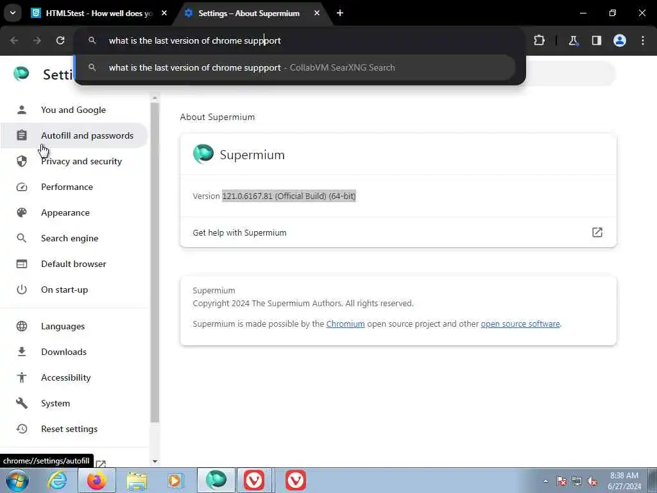Click the muted volume tray icon
Viewport: 657px width, 493px height.
coord(592,481)
